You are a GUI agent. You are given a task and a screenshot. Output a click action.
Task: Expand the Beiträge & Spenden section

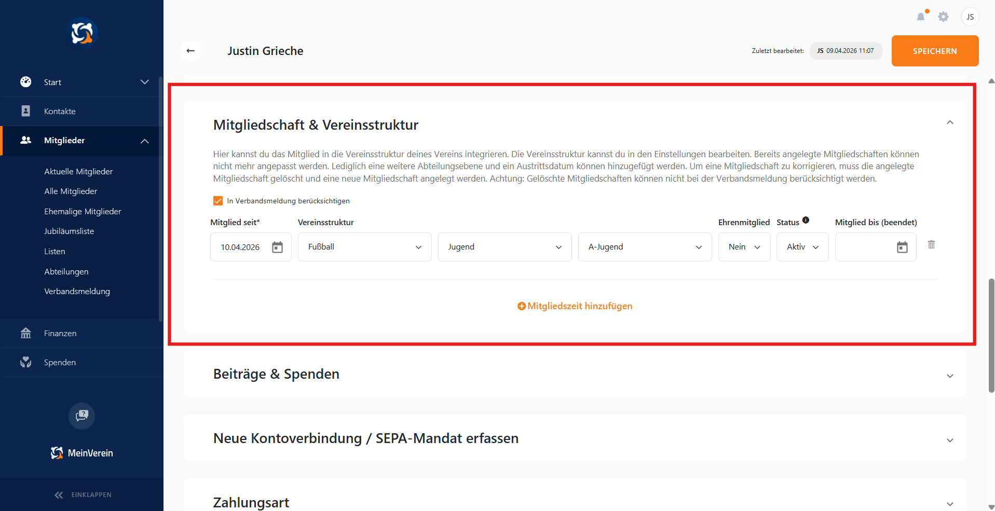pos(949,376)
